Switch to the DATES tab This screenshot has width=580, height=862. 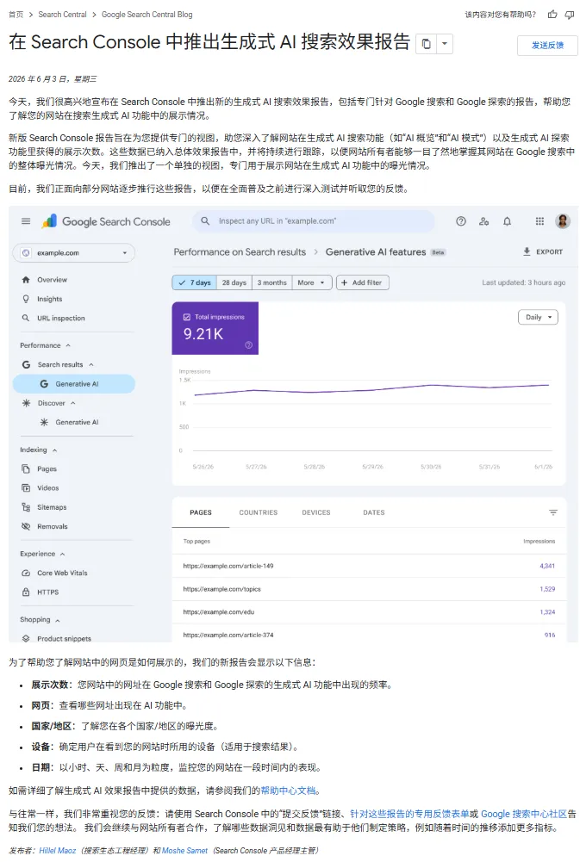point(374,512)
